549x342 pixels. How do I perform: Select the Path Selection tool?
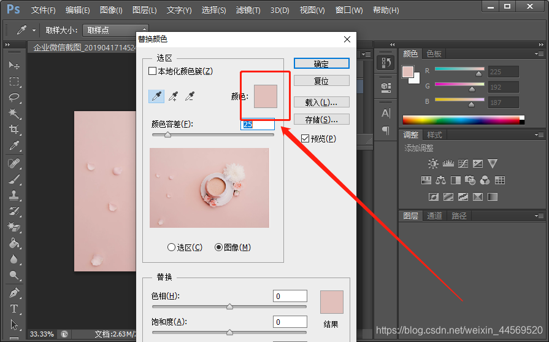click(x=14, y=325)
